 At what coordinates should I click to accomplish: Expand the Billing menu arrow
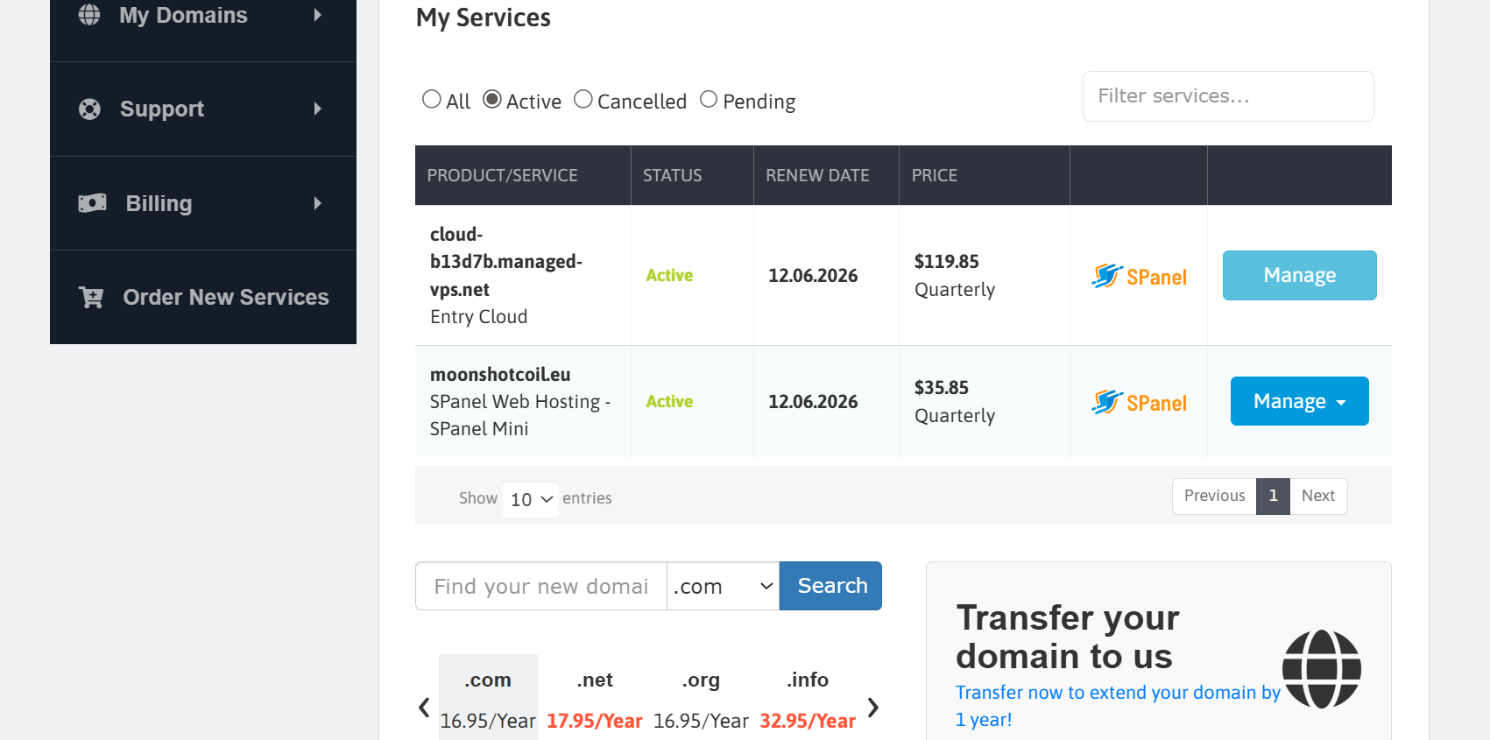(318, 203)
